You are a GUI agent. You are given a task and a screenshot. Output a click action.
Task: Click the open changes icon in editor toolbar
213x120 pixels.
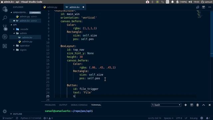[197, 7]
